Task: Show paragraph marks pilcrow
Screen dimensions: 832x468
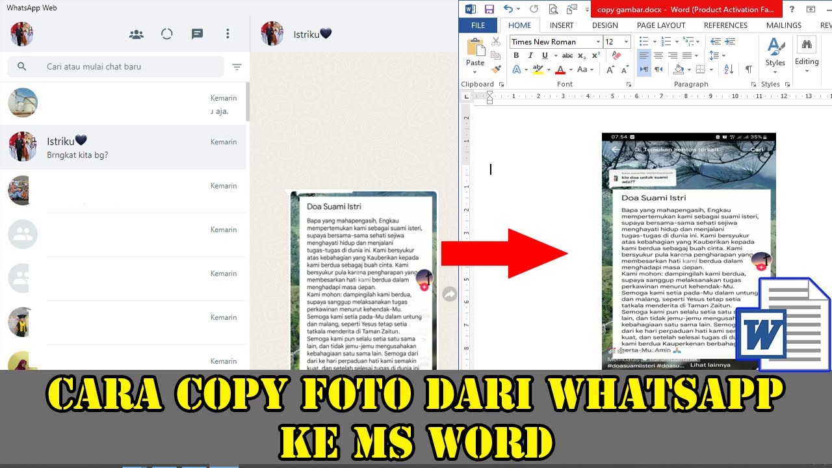Action: click(748, 70)
